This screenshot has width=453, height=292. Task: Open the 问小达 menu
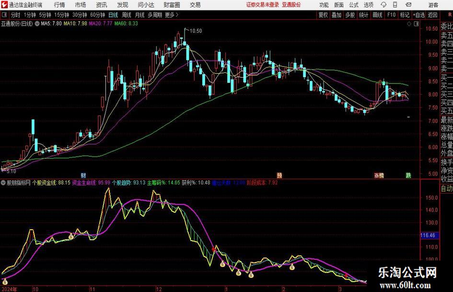click(146, 5)
